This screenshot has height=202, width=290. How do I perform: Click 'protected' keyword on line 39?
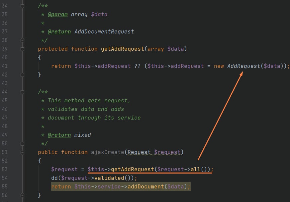click(x=53, y=49)
